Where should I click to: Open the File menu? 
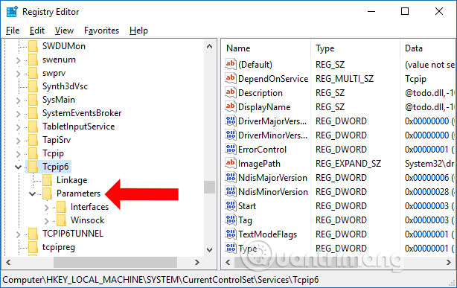point(13,31)
